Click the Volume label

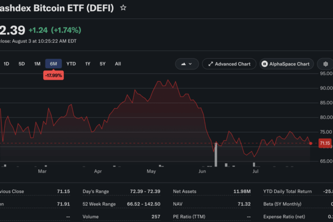(x=90, y=216)
